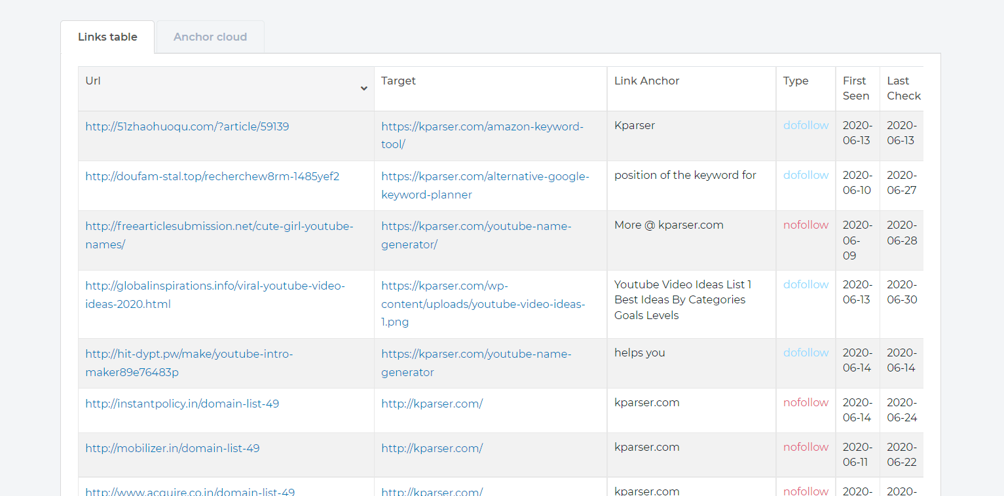Click the nofollow label in the freearticlesubmission row
Screen dimensions: 1004x496
(x=806, y=225)
